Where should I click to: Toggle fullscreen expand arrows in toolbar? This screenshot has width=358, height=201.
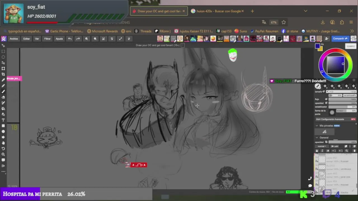[120, 39]
